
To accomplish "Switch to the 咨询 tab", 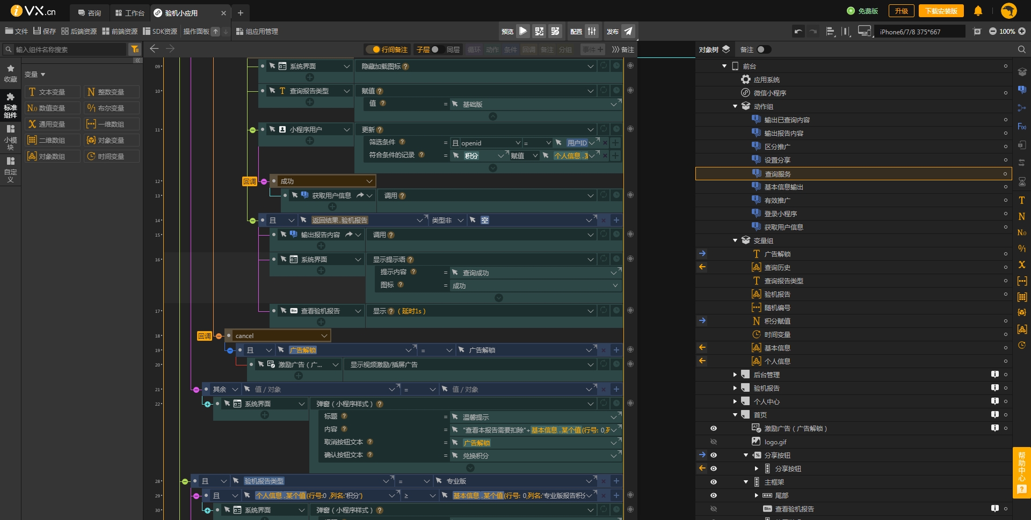I will [90, 13].
